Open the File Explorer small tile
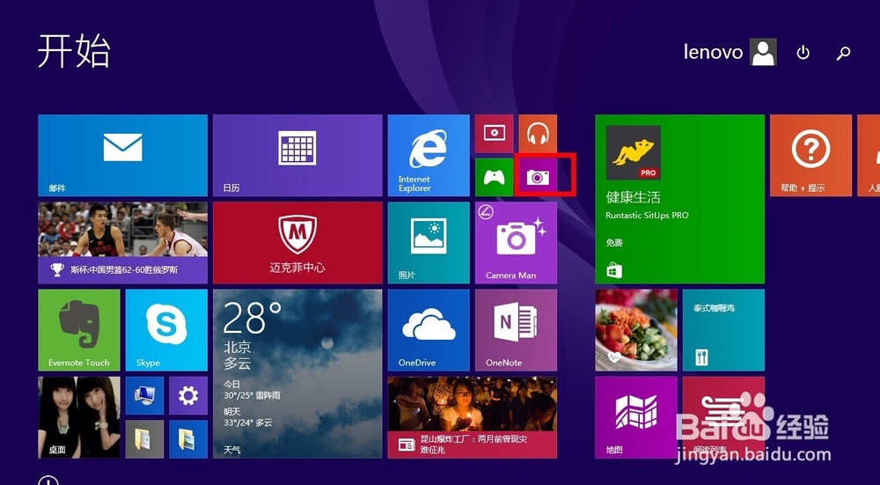Screen dimensions: 880x485 click(188, 439)
